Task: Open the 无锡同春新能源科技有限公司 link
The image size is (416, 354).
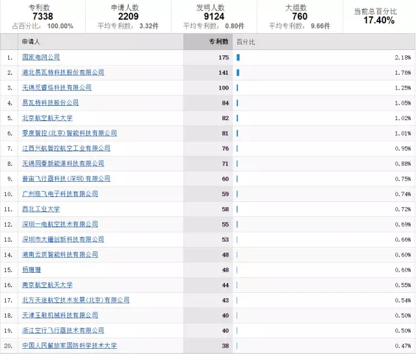Action: (63, 163)
